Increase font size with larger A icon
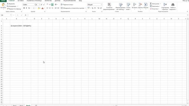189x106 pixels. (41, 5)
